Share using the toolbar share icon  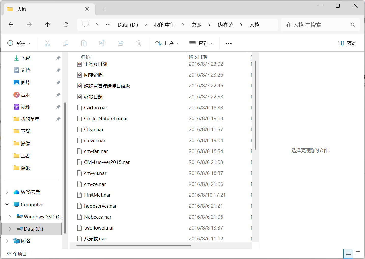pyautogui.click(x=121, y=43)
